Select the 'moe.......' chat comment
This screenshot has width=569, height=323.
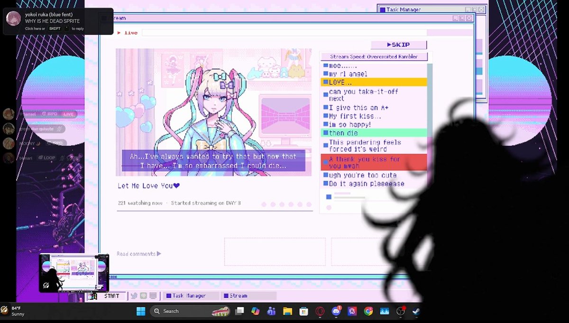tap(374, 66)
